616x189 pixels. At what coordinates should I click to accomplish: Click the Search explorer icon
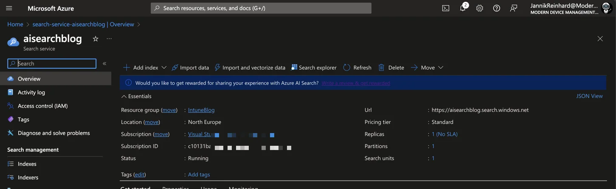pyautogui.click(x=294, y=67)
